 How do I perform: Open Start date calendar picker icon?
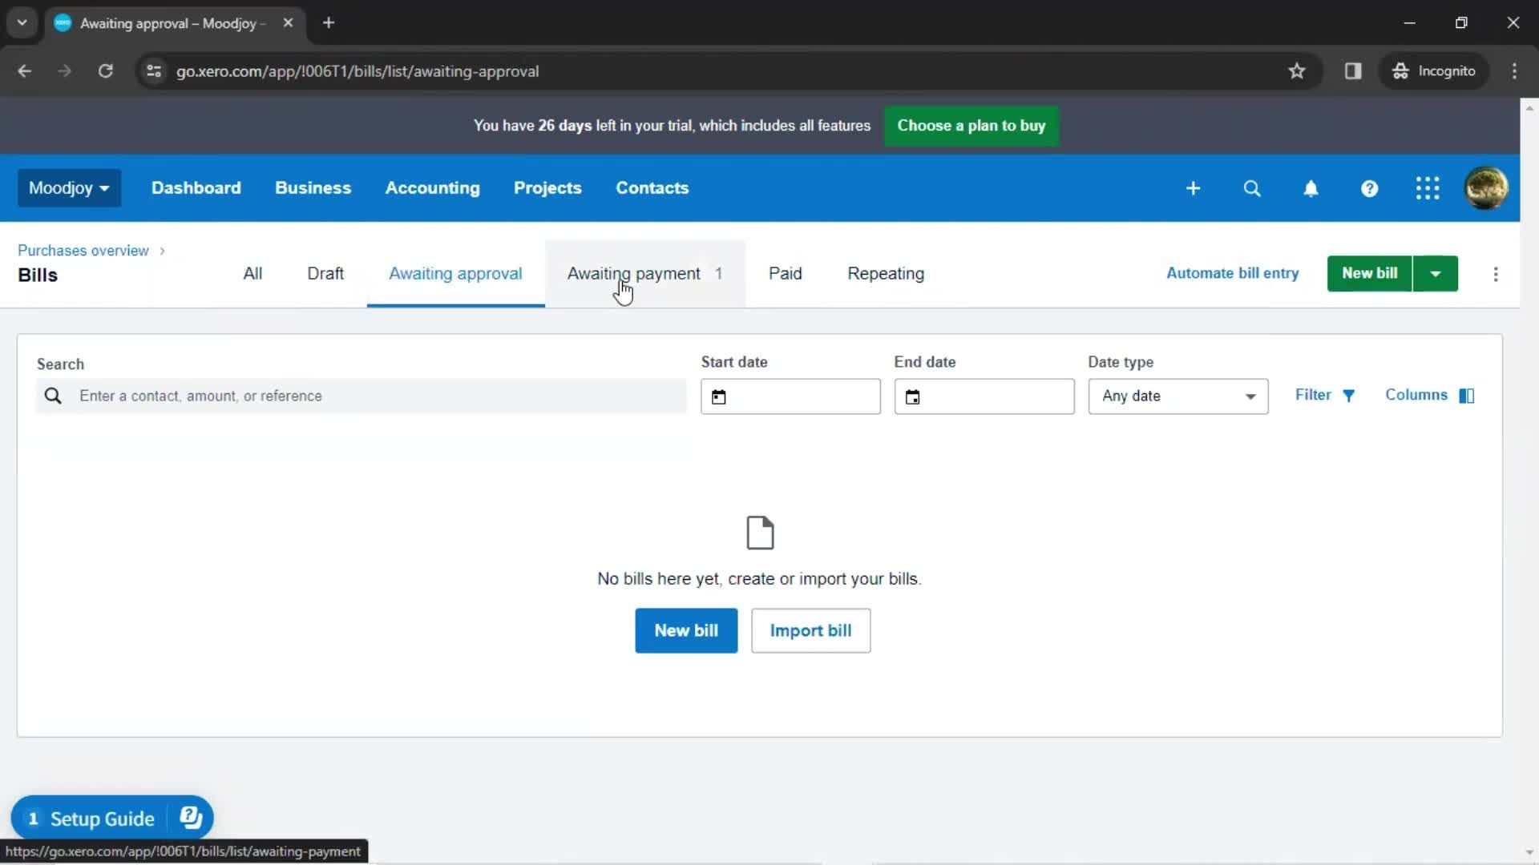[x=719, y=396]
